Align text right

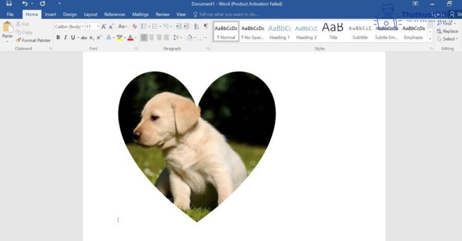pyautogui.click(x=159, y=38)
